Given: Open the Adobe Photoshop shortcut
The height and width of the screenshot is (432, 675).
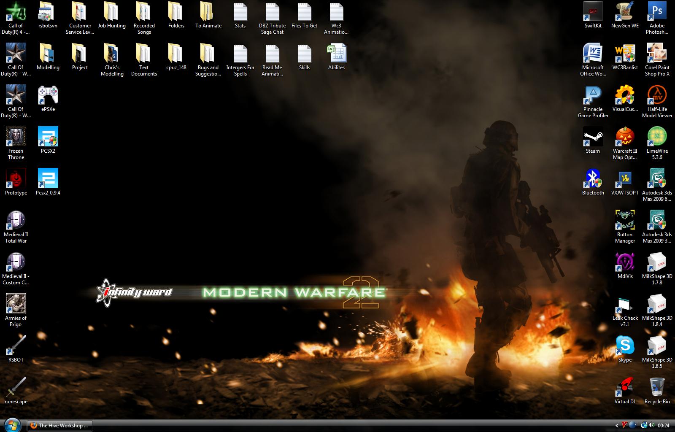Looking at the screenshot, I should (x=657, y=19).
